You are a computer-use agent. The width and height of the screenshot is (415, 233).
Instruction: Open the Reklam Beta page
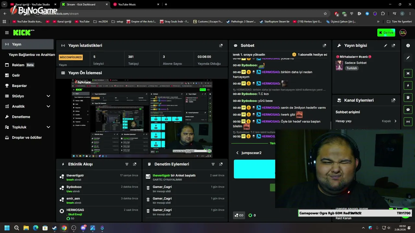point(28,65)
